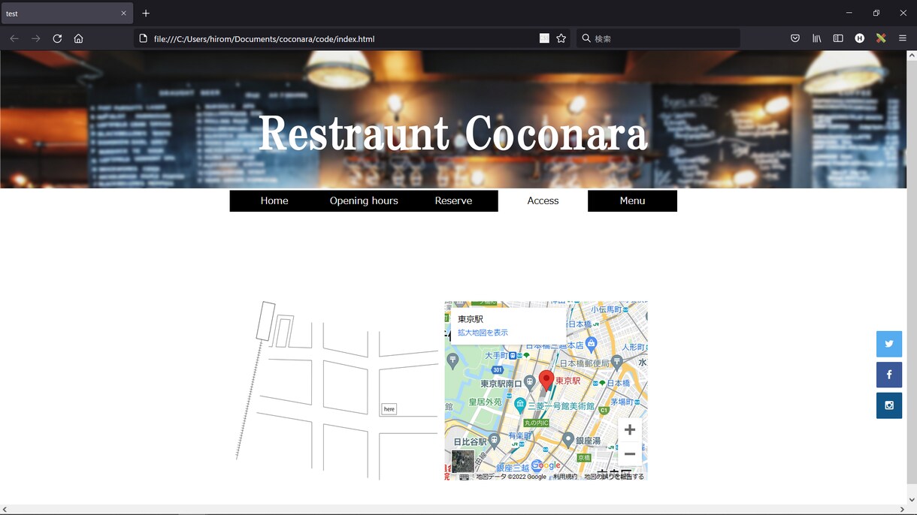
Task: Open the Library icon in toolbar
Action: pyautogui.click(x=816, y=38)
